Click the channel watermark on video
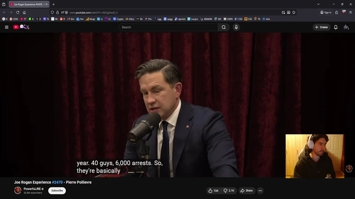This screenshot has height=199, width=355. click(x=349, y=169)
